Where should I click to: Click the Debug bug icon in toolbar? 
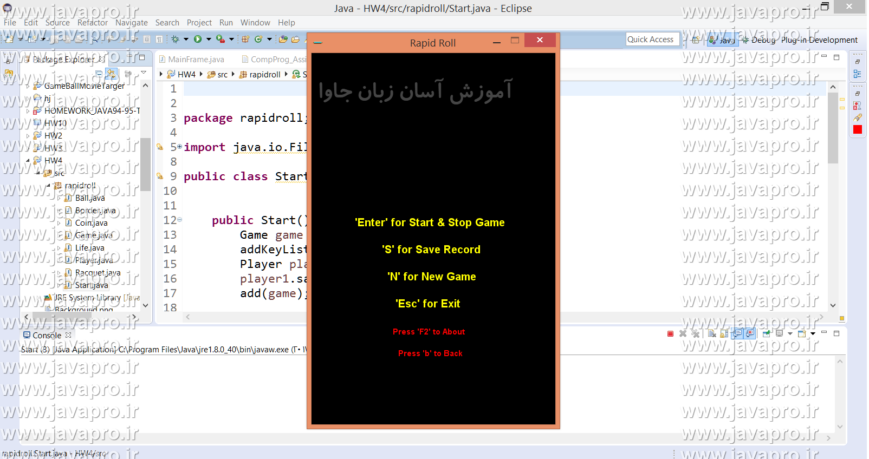point(175,39)
